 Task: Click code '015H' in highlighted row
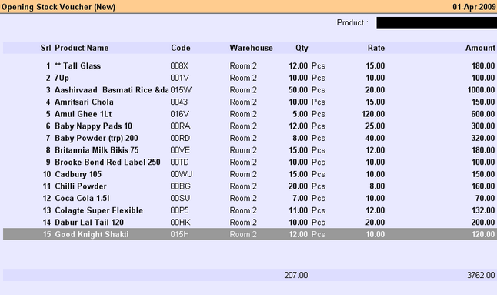pos(179,235)
